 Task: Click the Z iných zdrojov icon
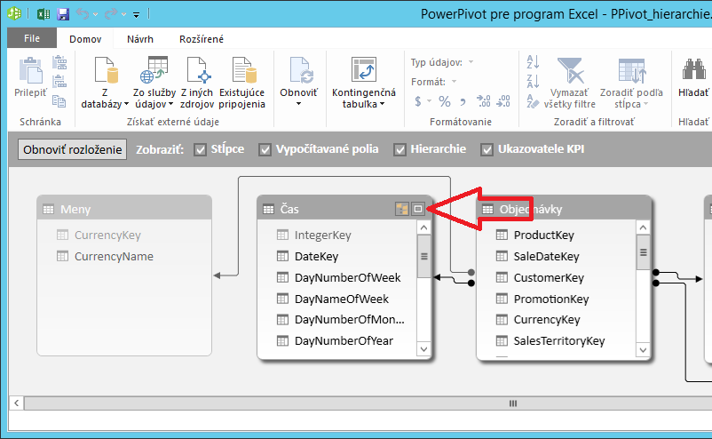pos(198,70)
